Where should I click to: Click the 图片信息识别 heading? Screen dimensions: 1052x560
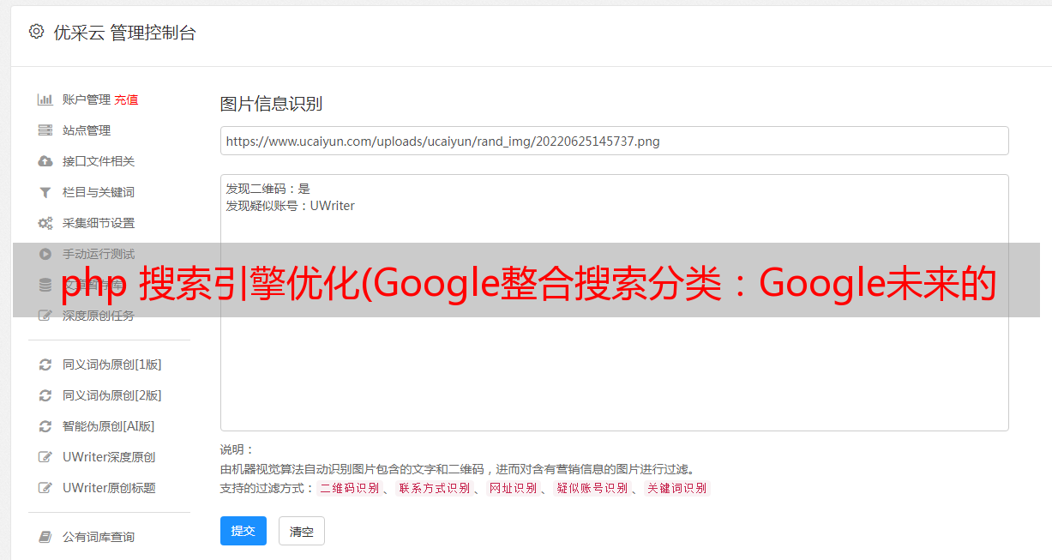pos(271,104)
